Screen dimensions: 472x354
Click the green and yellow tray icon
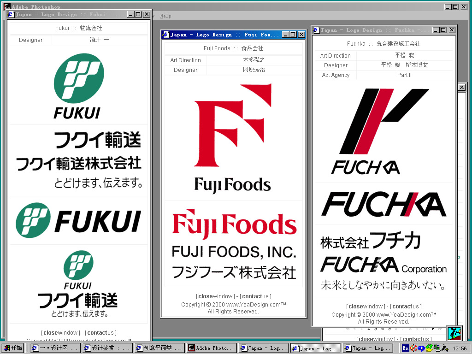pyautogui.click(x=429, y=348)
